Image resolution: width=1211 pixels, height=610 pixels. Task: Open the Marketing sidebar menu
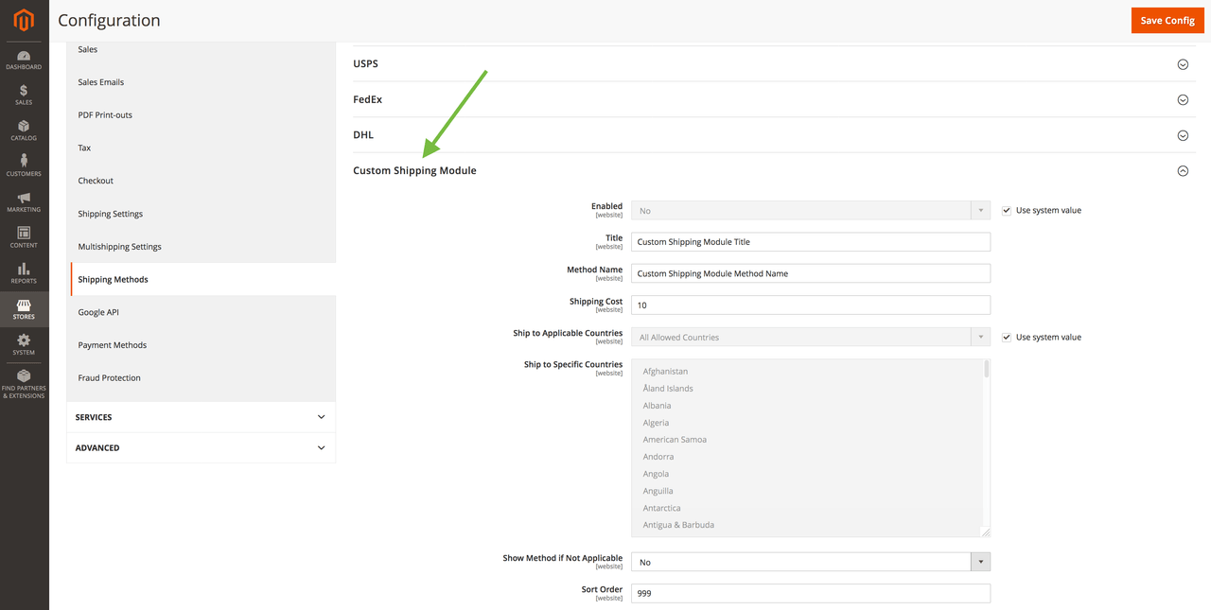pos(24,202)
